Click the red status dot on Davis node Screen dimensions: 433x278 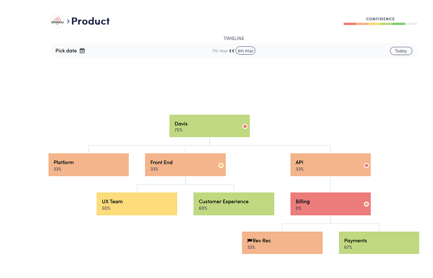(245, 126)
